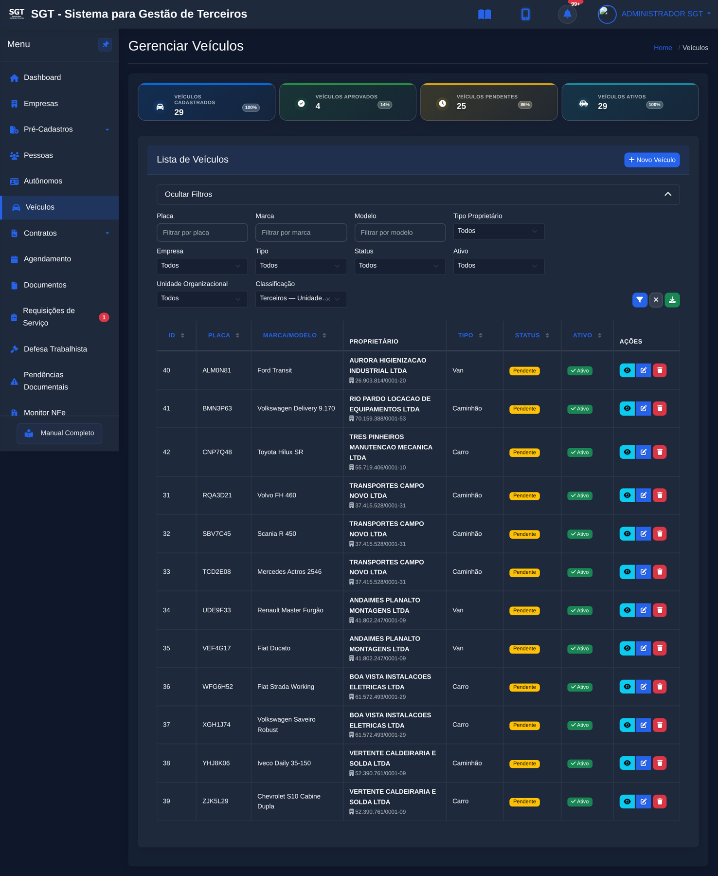Screen dimensions: 718x876
Task: Open the Empresa filter dropdown
Action: 202,266
